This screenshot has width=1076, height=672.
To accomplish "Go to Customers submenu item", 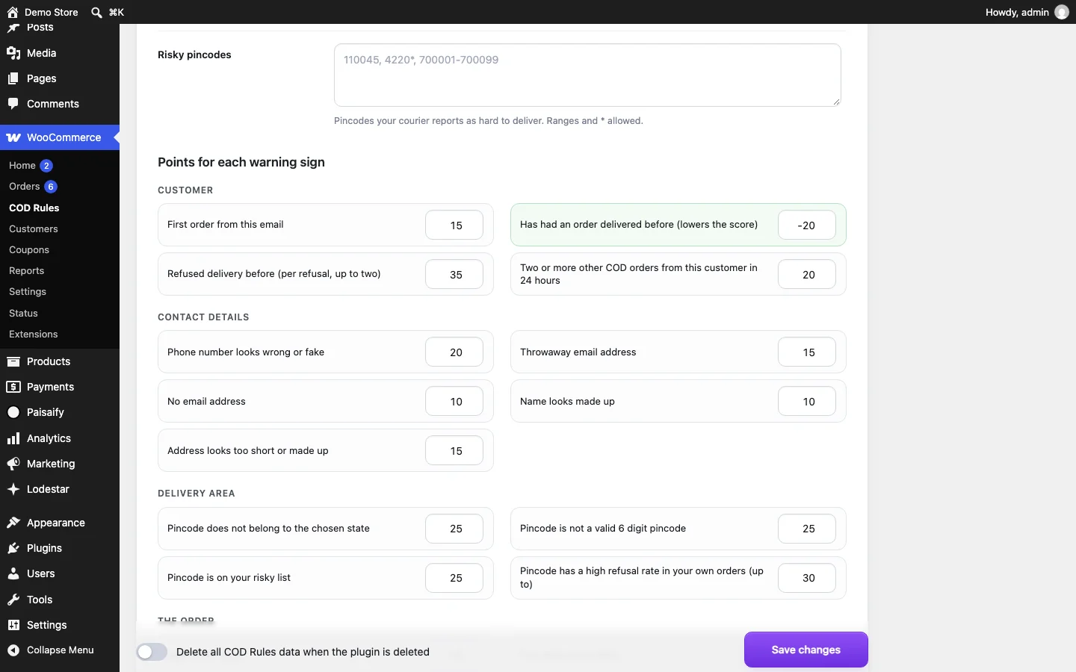I will [x=34, y=229].
